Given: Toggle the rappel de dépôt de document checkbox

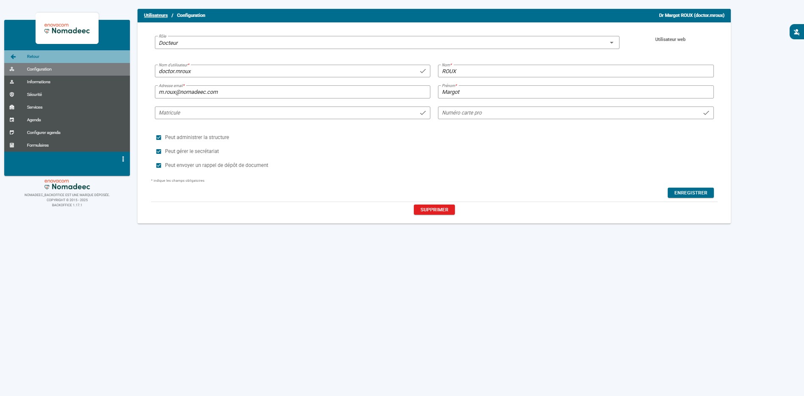Looking at the screenshot, I should coord(159,165).
